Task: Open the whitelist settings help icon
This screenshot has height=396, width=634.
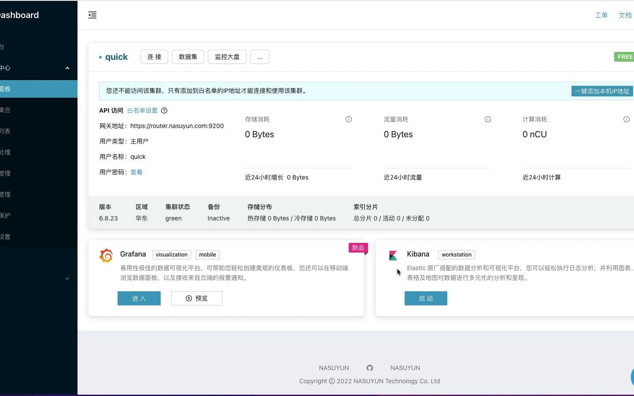Action: 164,110
